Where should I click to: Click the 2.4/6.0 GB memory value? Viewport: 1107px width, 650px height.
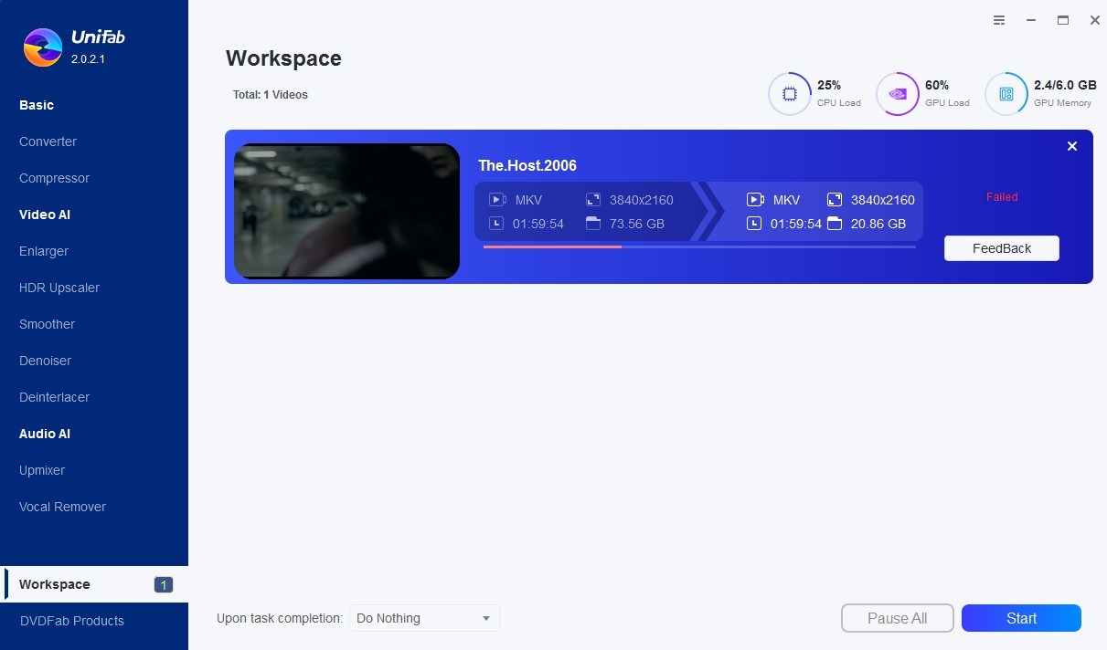[1065, 85]
